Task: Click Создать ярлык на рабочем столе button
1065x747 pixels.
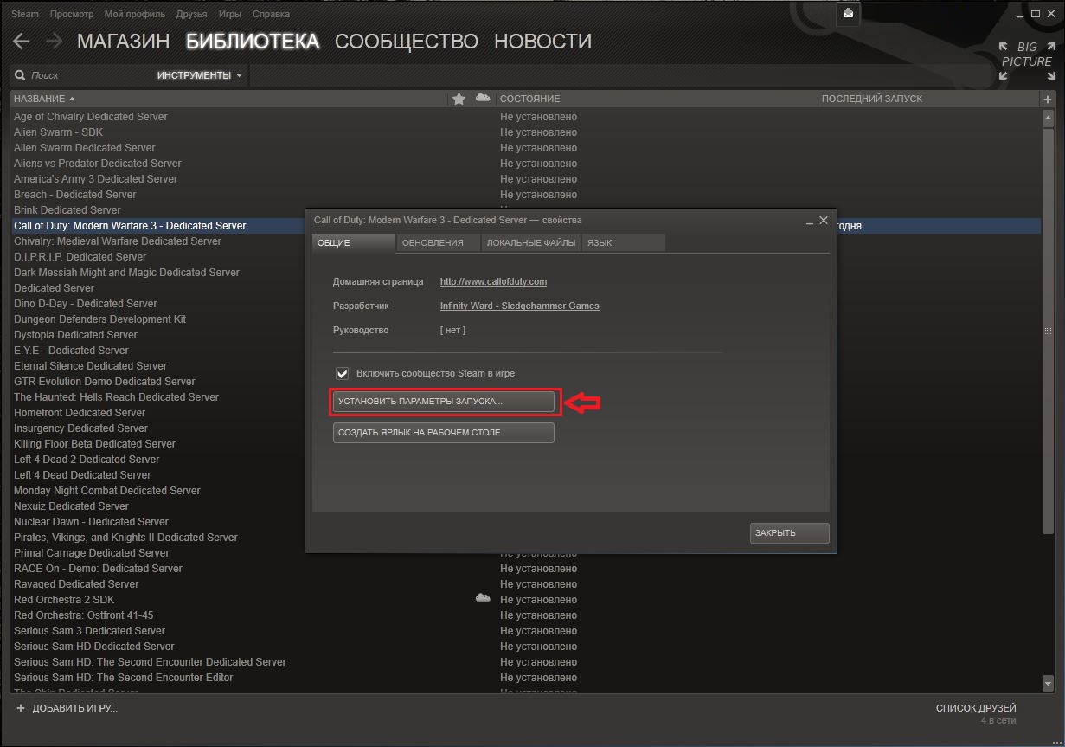Action: point(444,432)
